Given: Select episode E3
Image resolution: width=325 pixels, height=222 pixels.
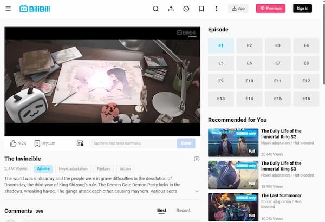Looking at the screenshot, I should tap(278, 45).
